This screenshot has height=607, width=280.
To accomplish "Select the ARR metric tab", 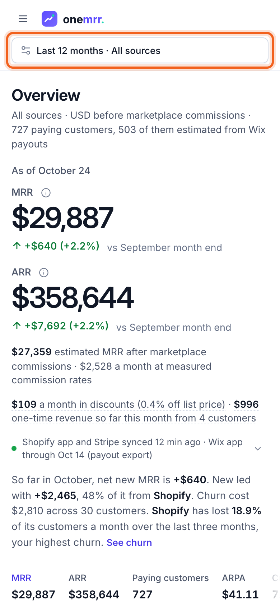I will point(94,587).
